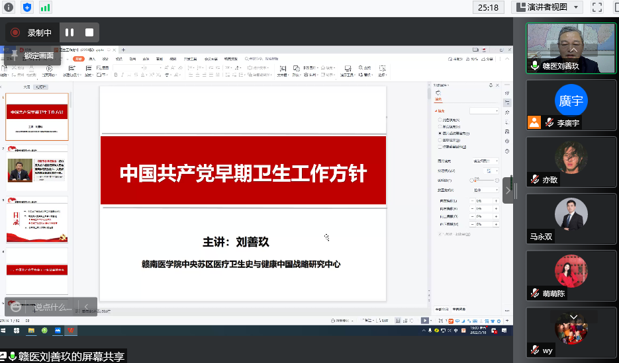This screenshot has width=619, height=363.
Task: Select first slide thumbnail in slide panel
Action: (37, 116)
